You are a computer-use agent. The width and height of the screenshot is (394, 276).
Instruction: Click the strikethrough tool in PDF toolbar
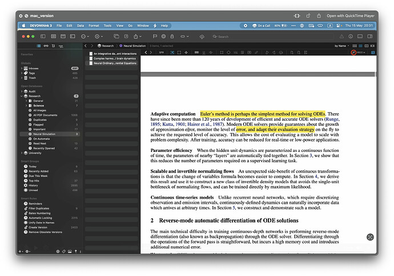[211, 52]
